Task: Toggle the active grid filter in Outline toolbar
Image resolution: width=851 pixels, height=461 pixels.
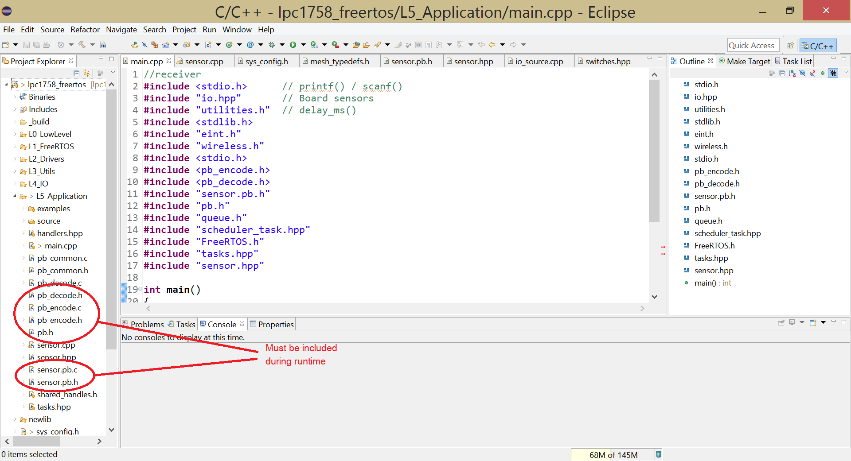Action: pos(833,73)
